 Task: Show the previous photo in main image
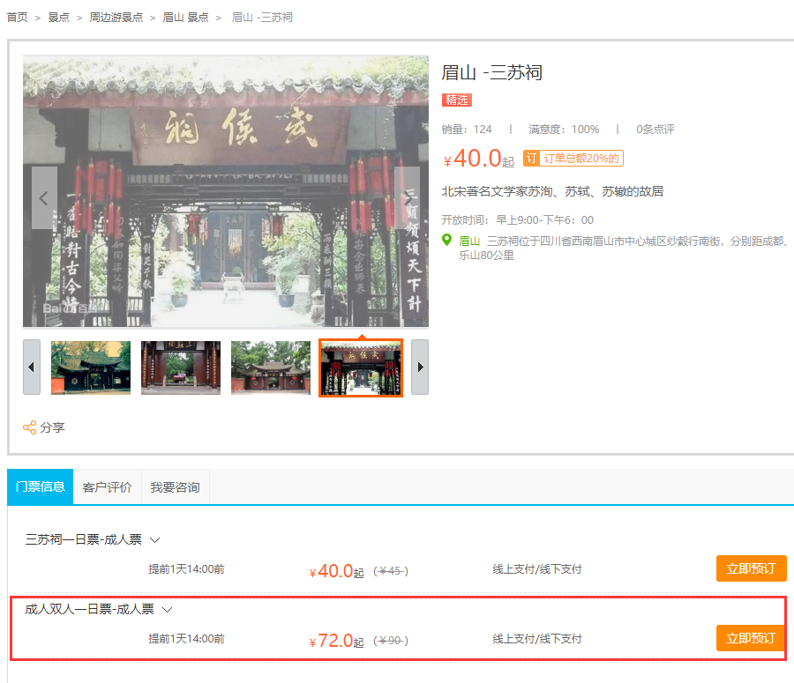click(x=44, y=198)
